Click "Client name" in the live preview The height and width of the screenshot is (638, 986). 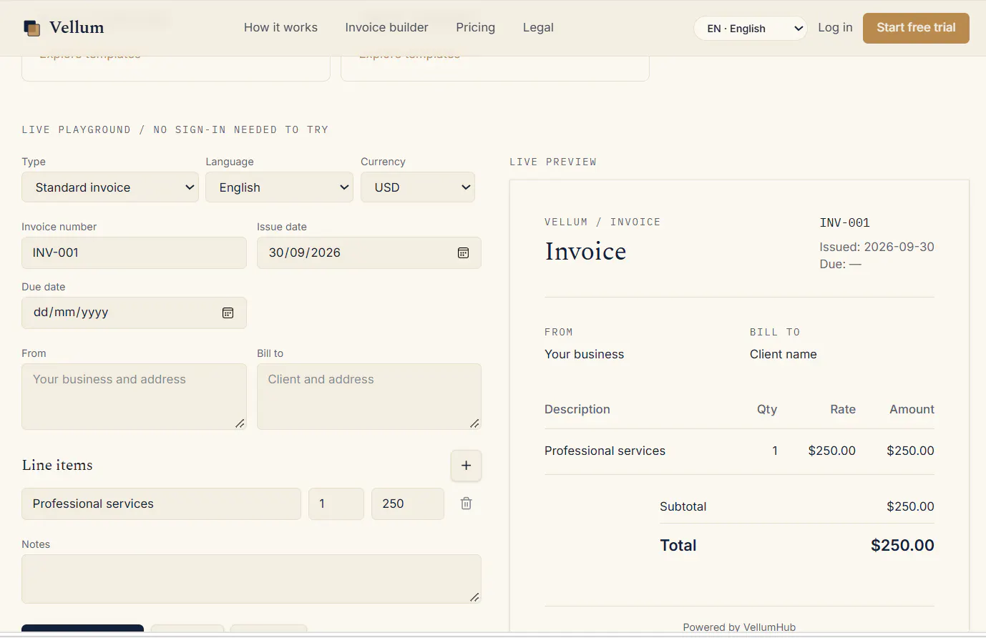tap(783, 354)
